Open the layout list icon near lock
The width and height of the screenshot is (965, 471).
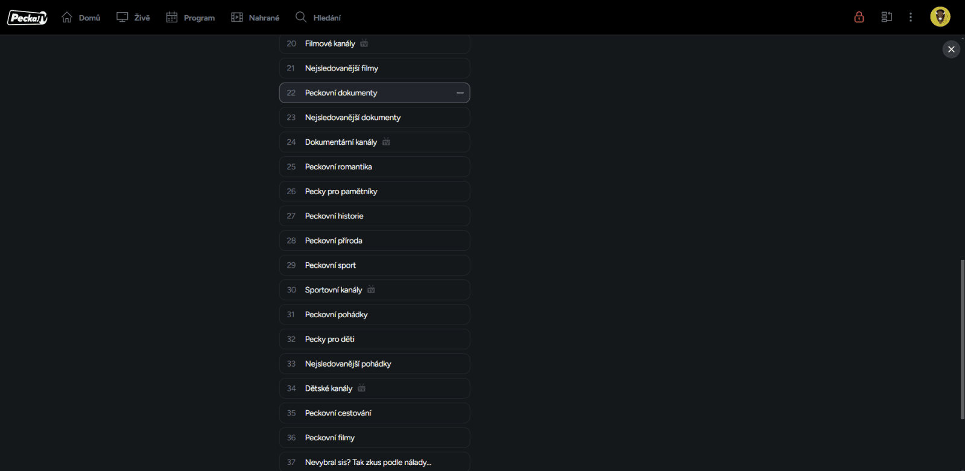(x=887, y=17)
